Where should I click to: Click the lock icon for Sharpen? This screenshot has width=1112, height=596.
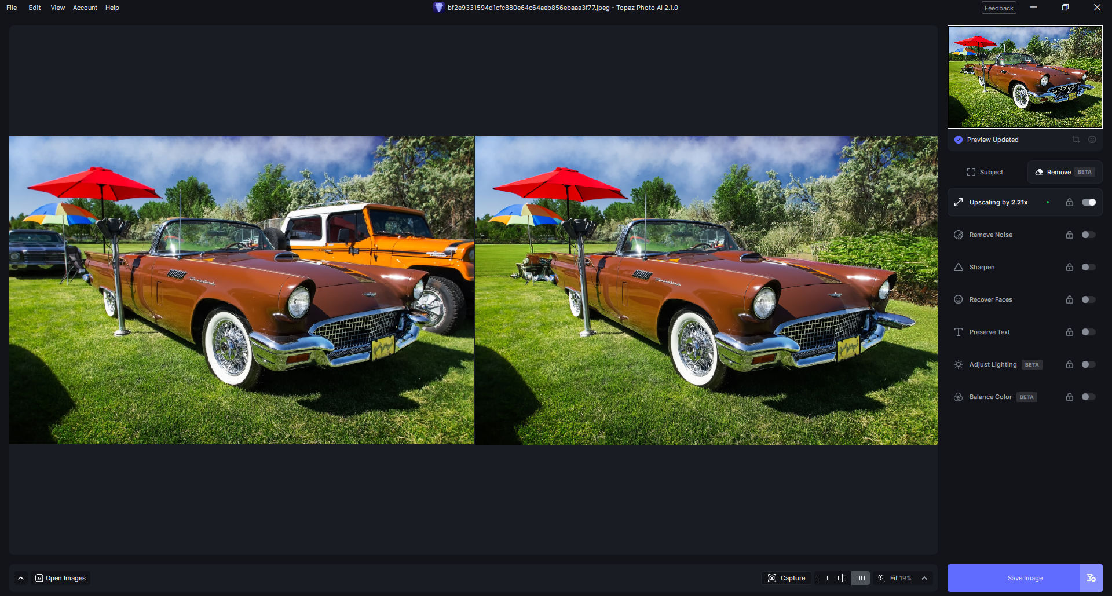coord(1070,267)
